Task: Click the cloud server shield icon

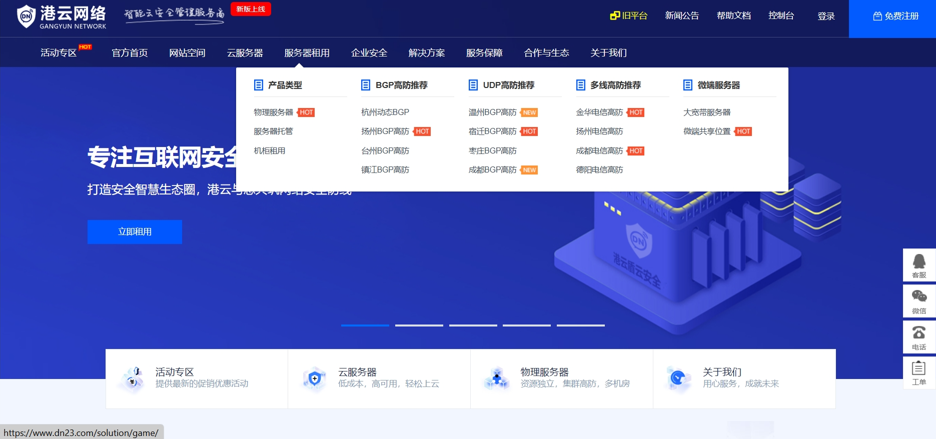Action: (315, 378)
